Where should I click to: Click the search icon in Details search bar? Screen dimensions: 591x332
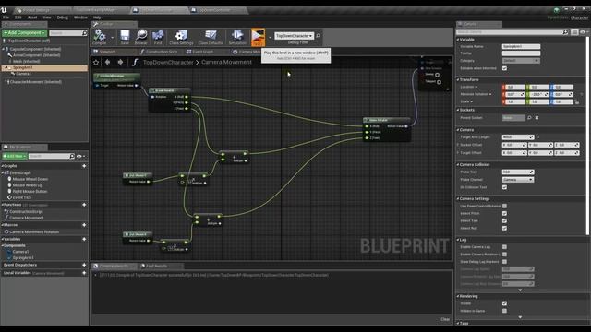point(565,32)
